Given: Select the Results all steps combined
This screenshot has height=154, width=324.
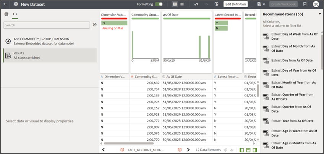Looking at the screenshot, I should 50,55.
